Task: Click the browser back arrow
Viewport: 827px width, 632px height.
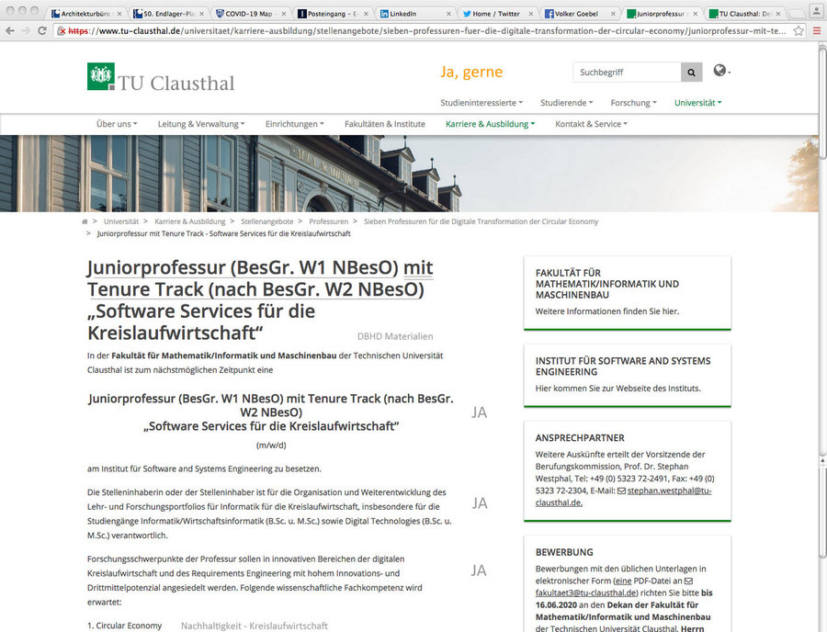Action: [9, 30]
